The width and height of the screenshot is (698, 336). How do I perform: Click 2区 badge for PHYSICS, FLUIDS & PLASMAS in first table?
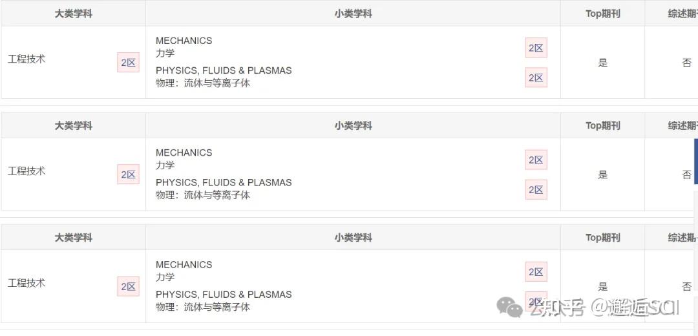tap(536, 78)
